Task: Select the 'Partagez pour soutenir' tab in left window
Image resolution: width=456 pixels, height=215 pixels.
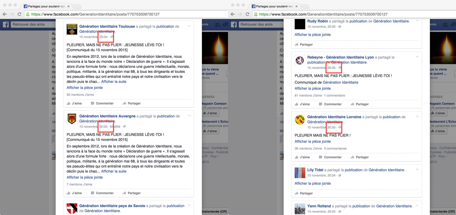Action: 46,6
